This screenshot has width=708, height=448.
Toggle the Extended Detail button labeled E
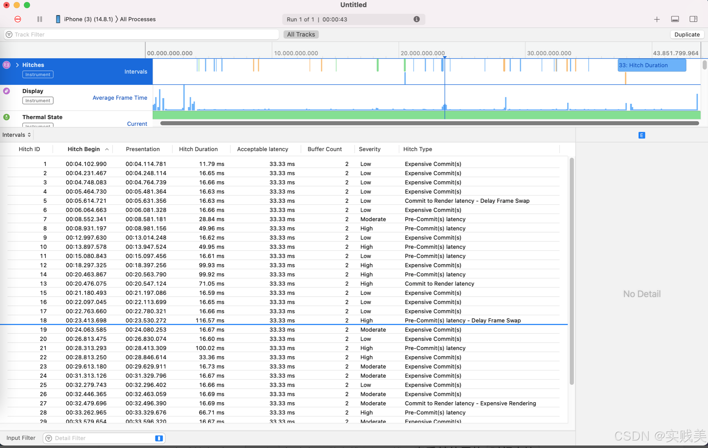641,135
